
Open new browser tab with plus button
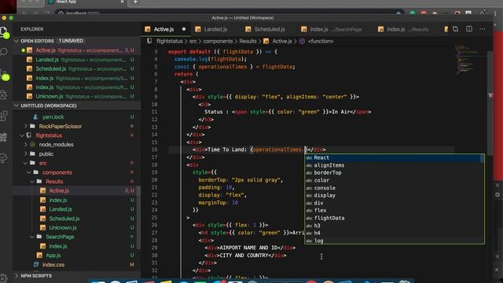click(135, 2)
